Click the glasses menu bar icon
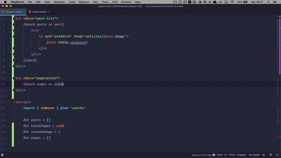 [220, 2]
